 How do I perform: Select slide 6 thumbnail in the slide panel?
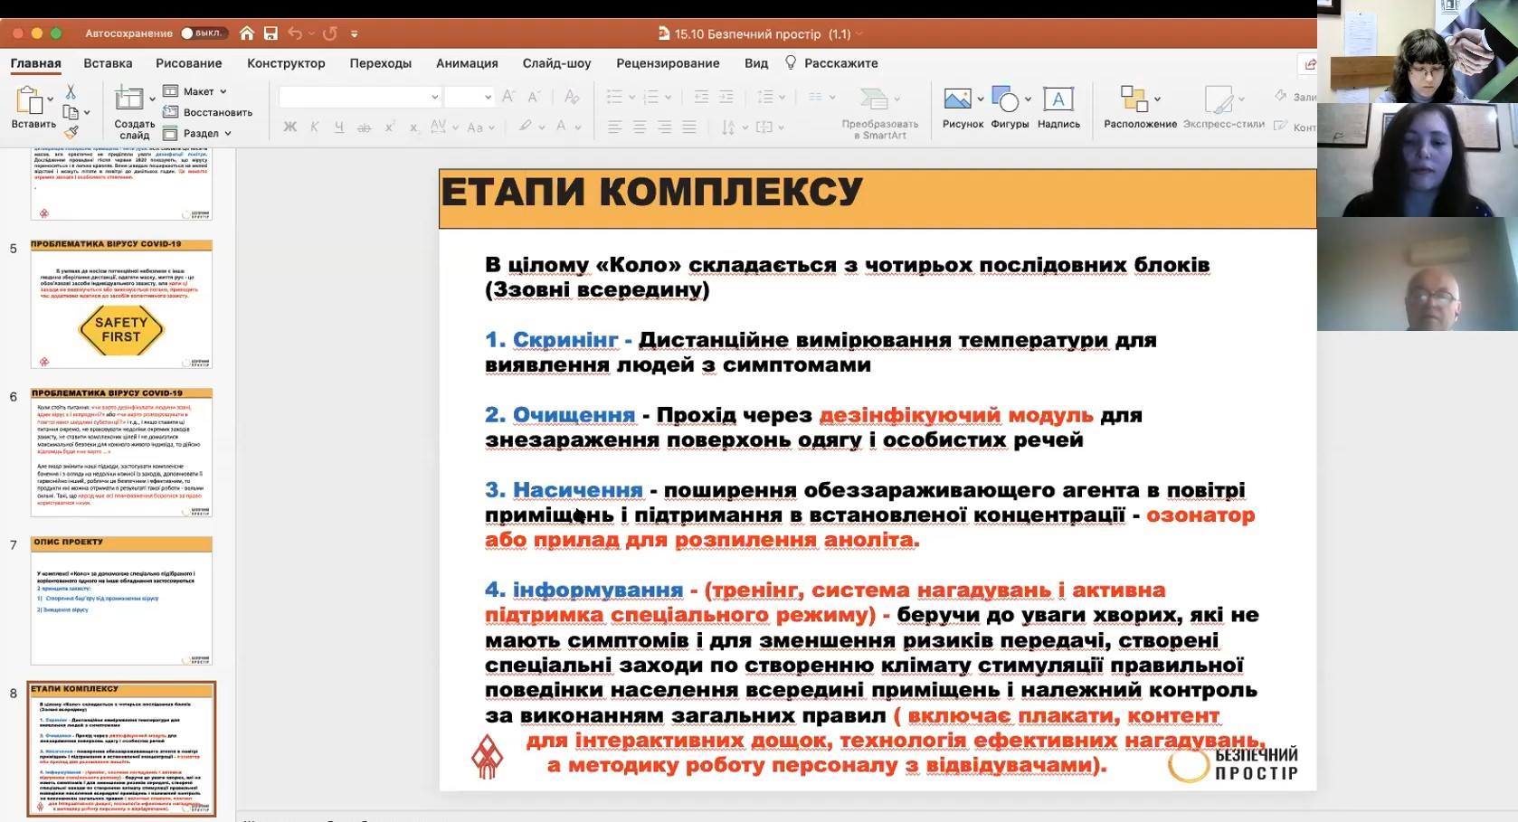pos(121,452)
